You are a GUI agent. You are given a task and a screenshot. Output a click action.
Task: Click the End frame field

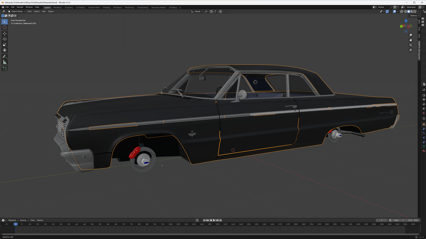click(x=413, y=220)
